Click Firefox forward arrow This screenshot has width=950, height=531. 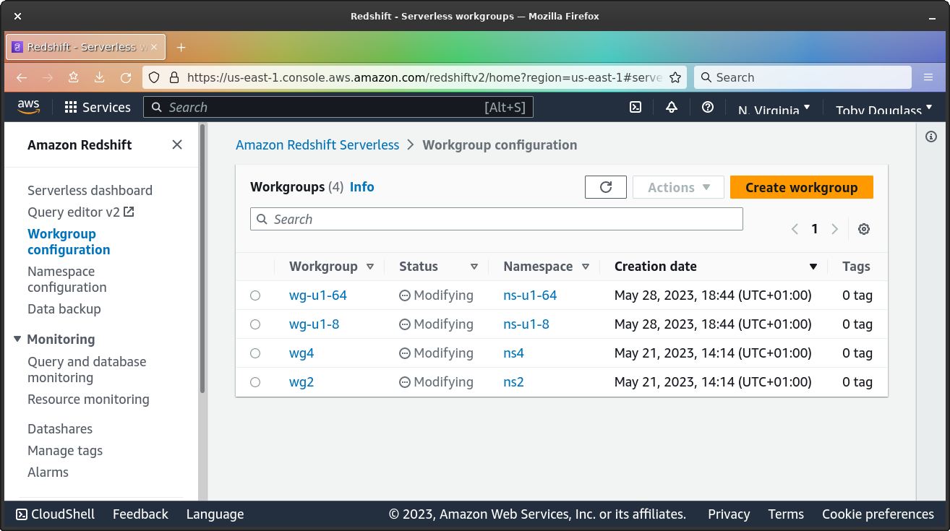(48, 77)
